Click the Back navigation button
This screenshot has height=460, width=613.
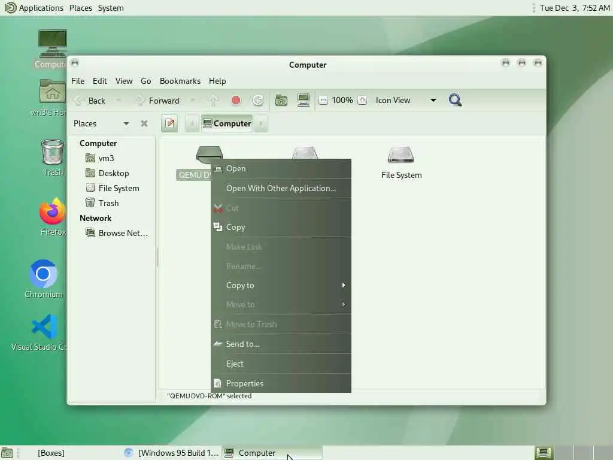[x=90, y=101]
